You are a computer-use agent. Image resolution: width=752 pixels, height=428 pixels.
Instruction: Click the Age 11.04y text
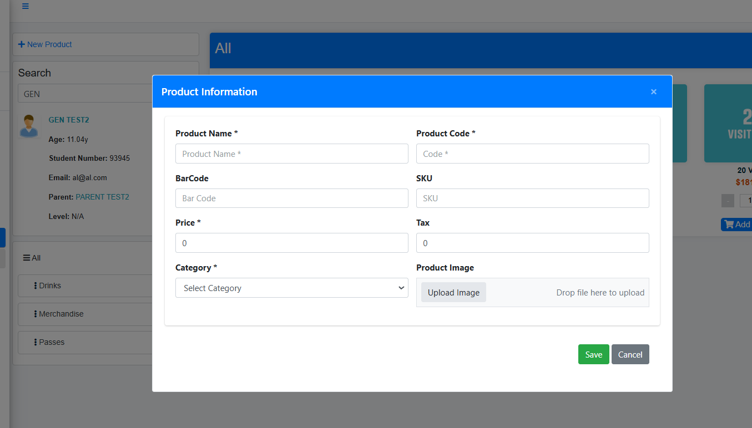point(68,139)
